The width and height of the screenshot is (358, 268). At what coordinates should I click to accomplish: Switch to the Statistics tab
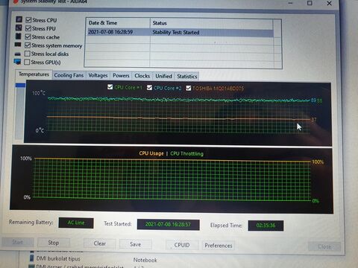tap(187, 77)
